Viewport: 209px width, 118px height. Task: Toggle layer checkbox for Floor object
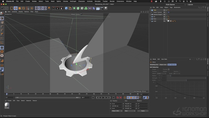(164, 19)
